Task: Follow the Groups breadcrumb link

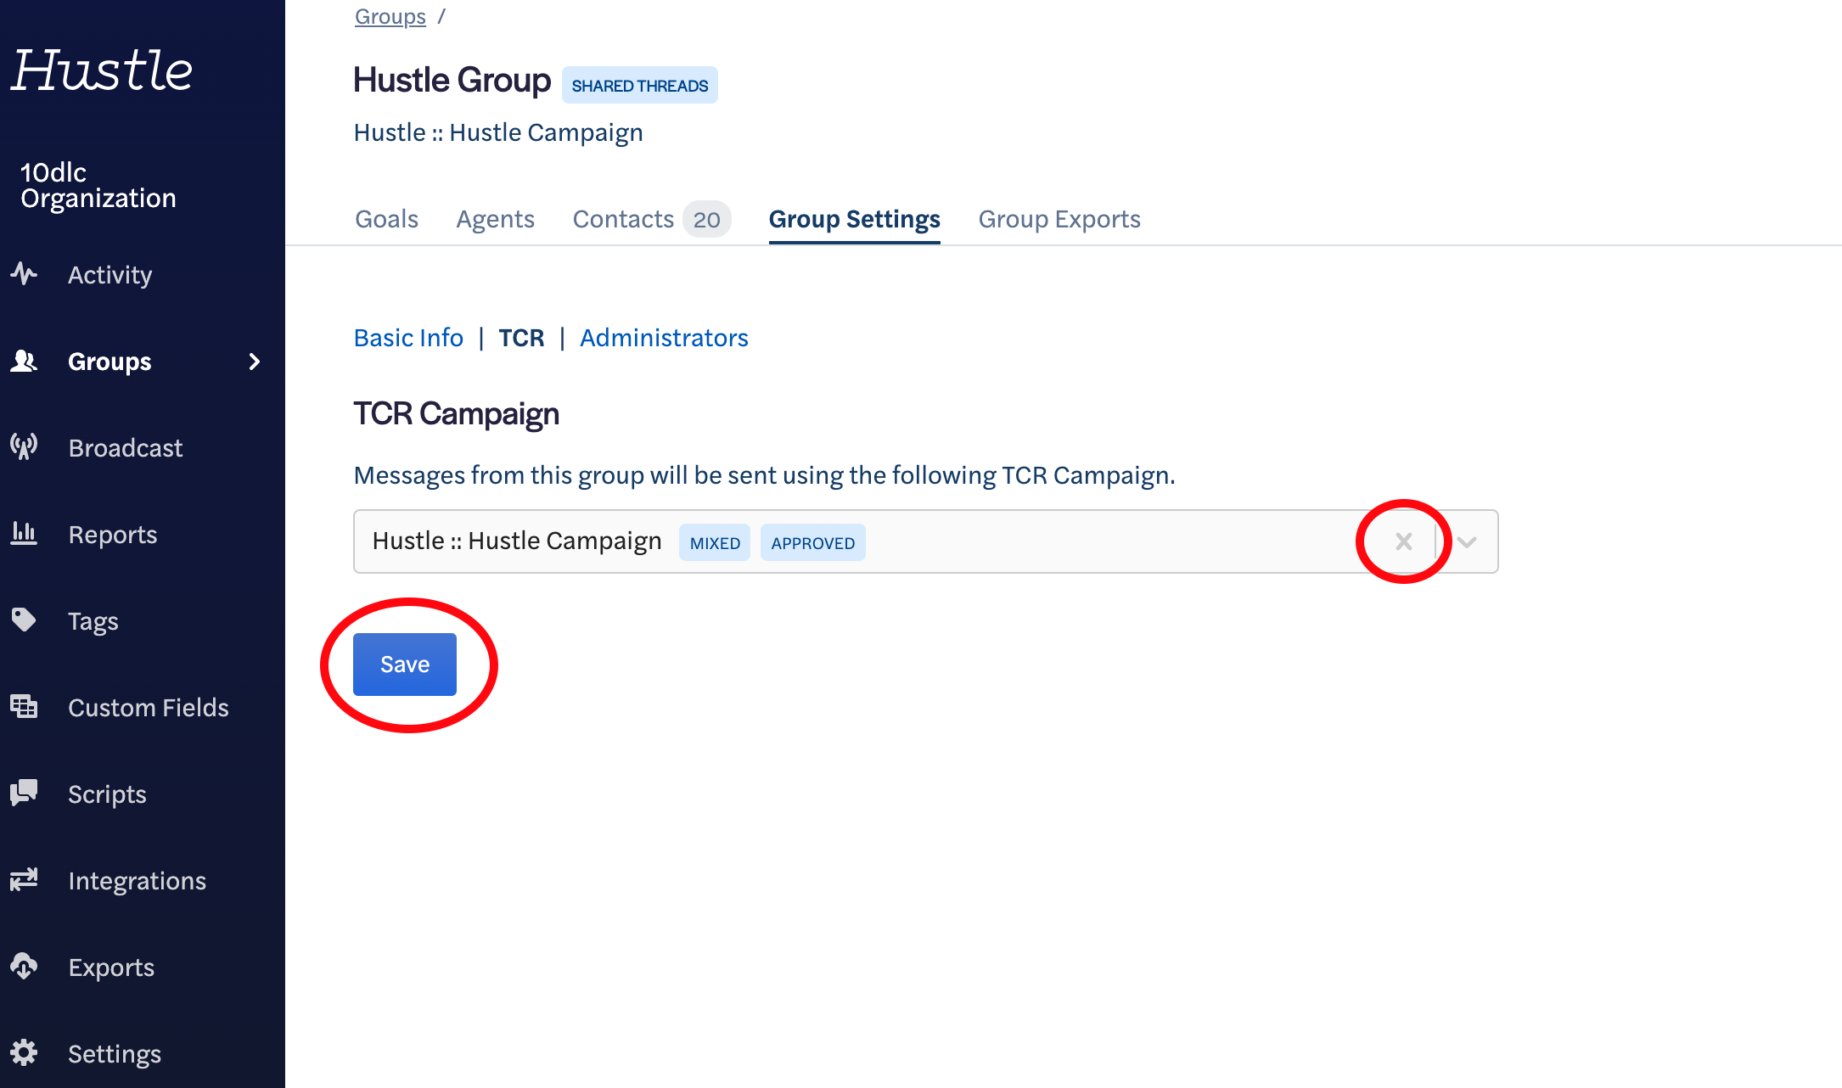Action: 390,17
